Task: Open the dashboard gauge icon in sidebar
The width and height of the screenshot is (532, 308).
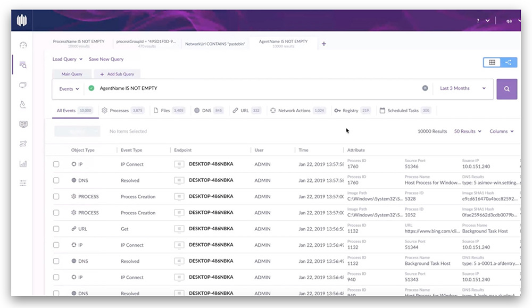Action: click(22, 46)
